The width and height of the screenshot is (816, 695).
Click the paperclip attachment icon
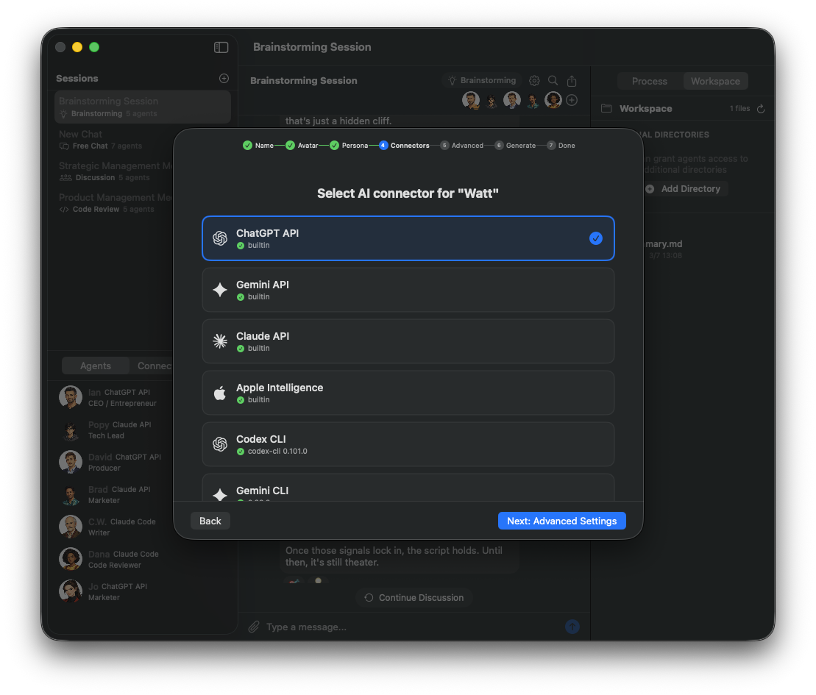pos(254,627)
